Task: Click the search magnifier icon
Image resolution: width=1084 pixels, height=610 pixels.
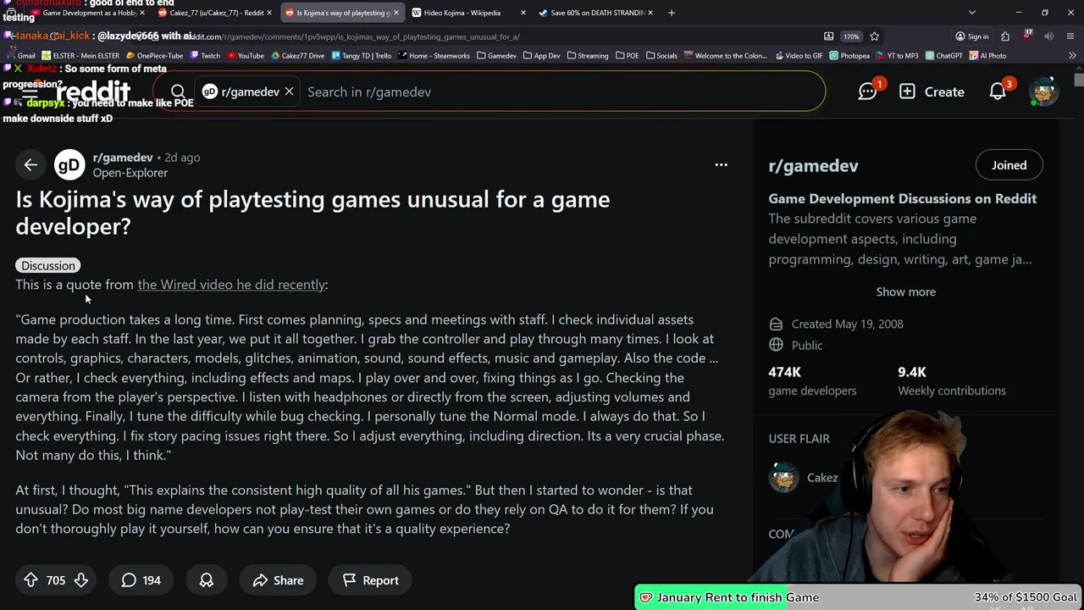Action: pos(178,91)
